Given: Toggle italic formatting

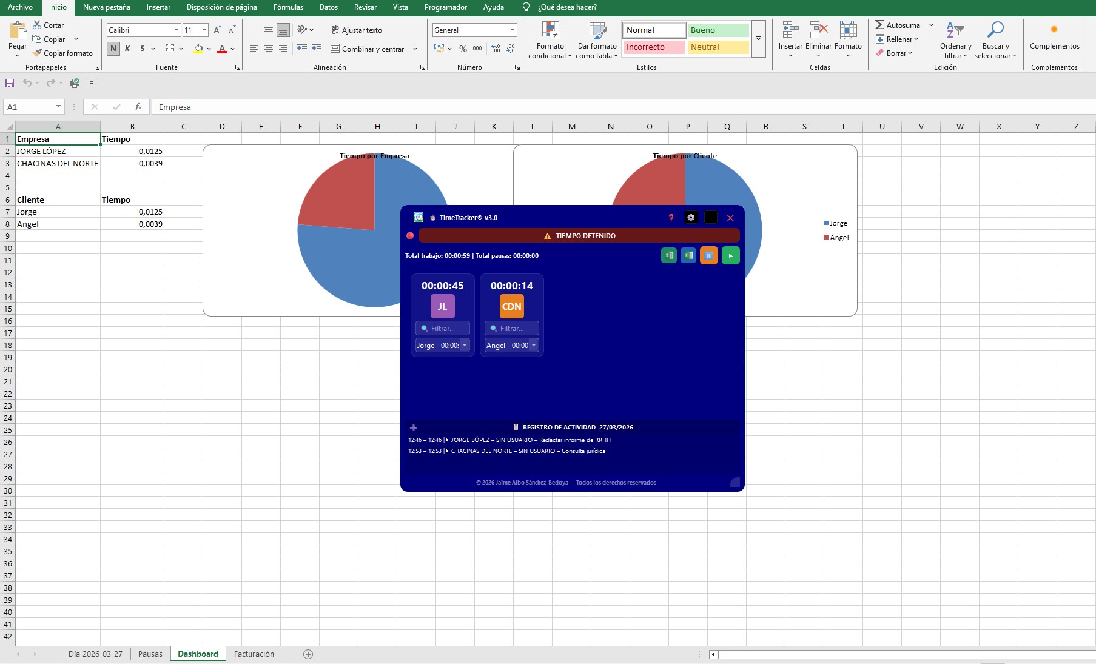Looking at the screenshot, I should 127,49.
